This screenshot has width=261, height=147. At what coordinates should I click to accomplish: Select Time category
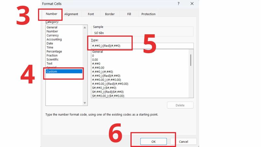[x=50, y=47]
